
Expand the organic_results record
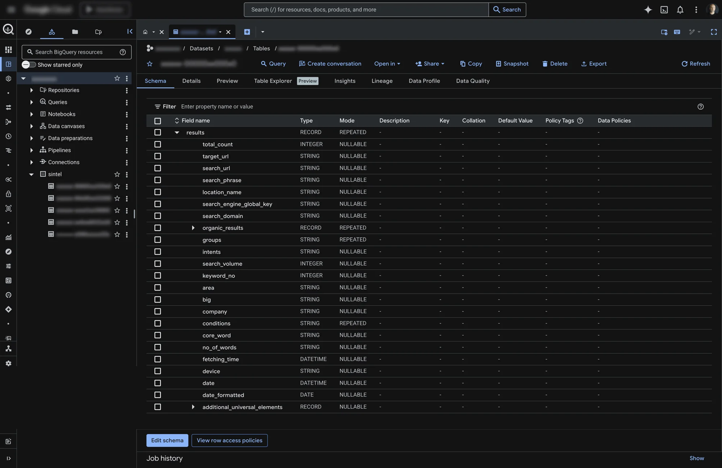click(193, 228)
